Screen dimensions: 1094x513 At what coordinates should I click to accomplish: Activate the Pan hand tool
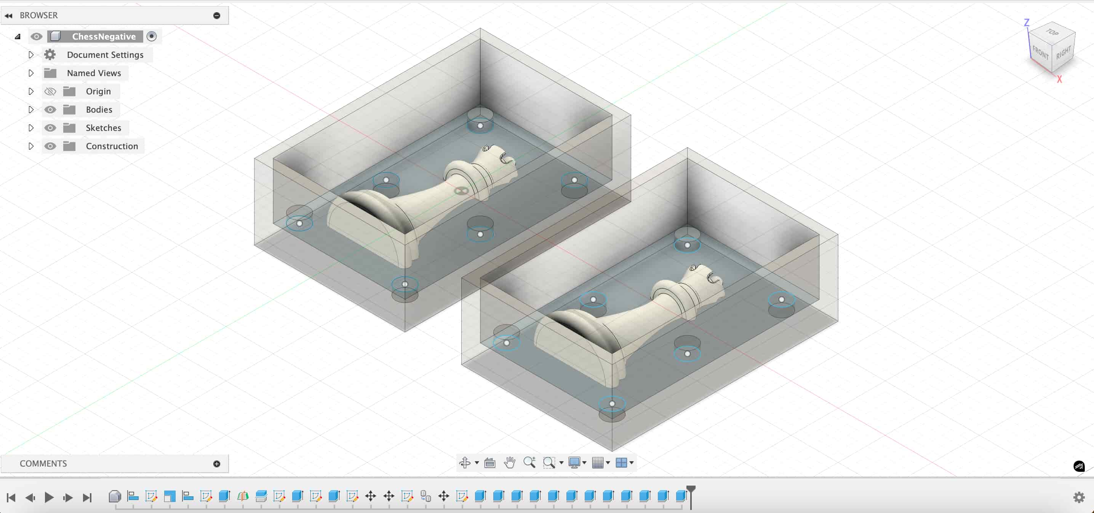click(509, 462)
